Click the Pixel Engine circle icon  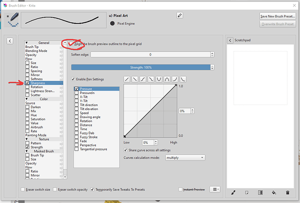tap(112, 23)
